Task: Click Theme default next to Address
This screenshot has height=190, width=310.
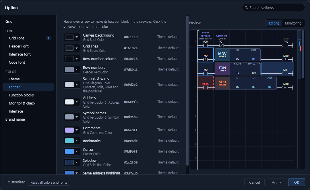Action: click(168, 102)
